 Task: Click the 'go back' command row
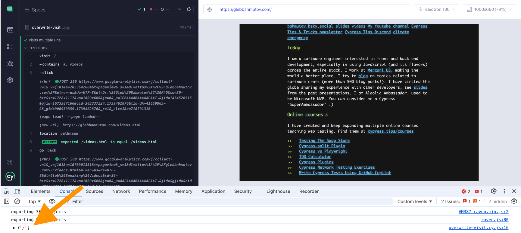(108, 150)
